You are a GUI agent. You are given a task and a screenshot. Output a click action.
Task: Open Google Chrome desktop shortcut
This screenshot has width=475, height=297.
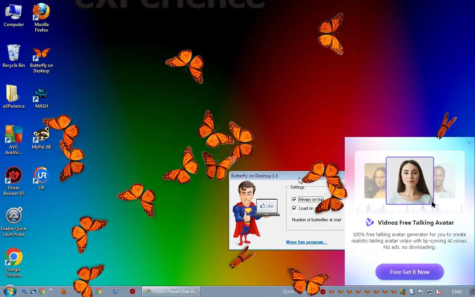14,263
